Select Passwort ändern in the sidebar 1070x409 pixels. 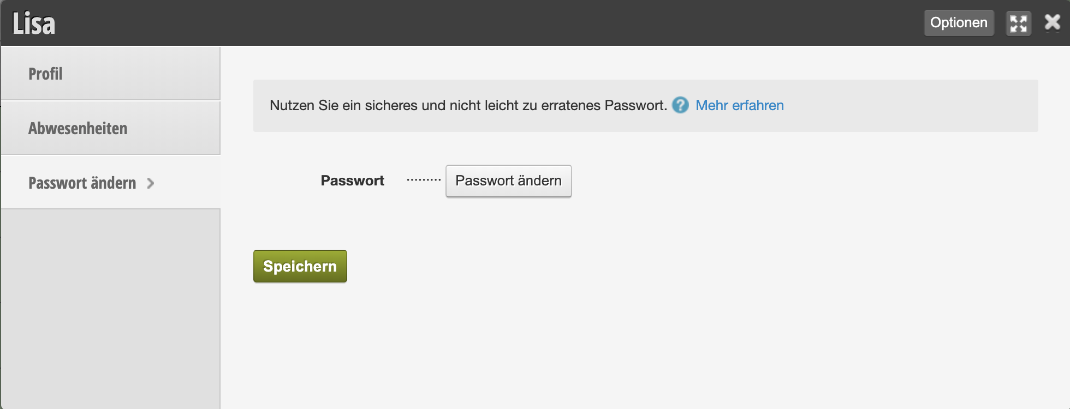pyautogui.click(x=82, y=183)
